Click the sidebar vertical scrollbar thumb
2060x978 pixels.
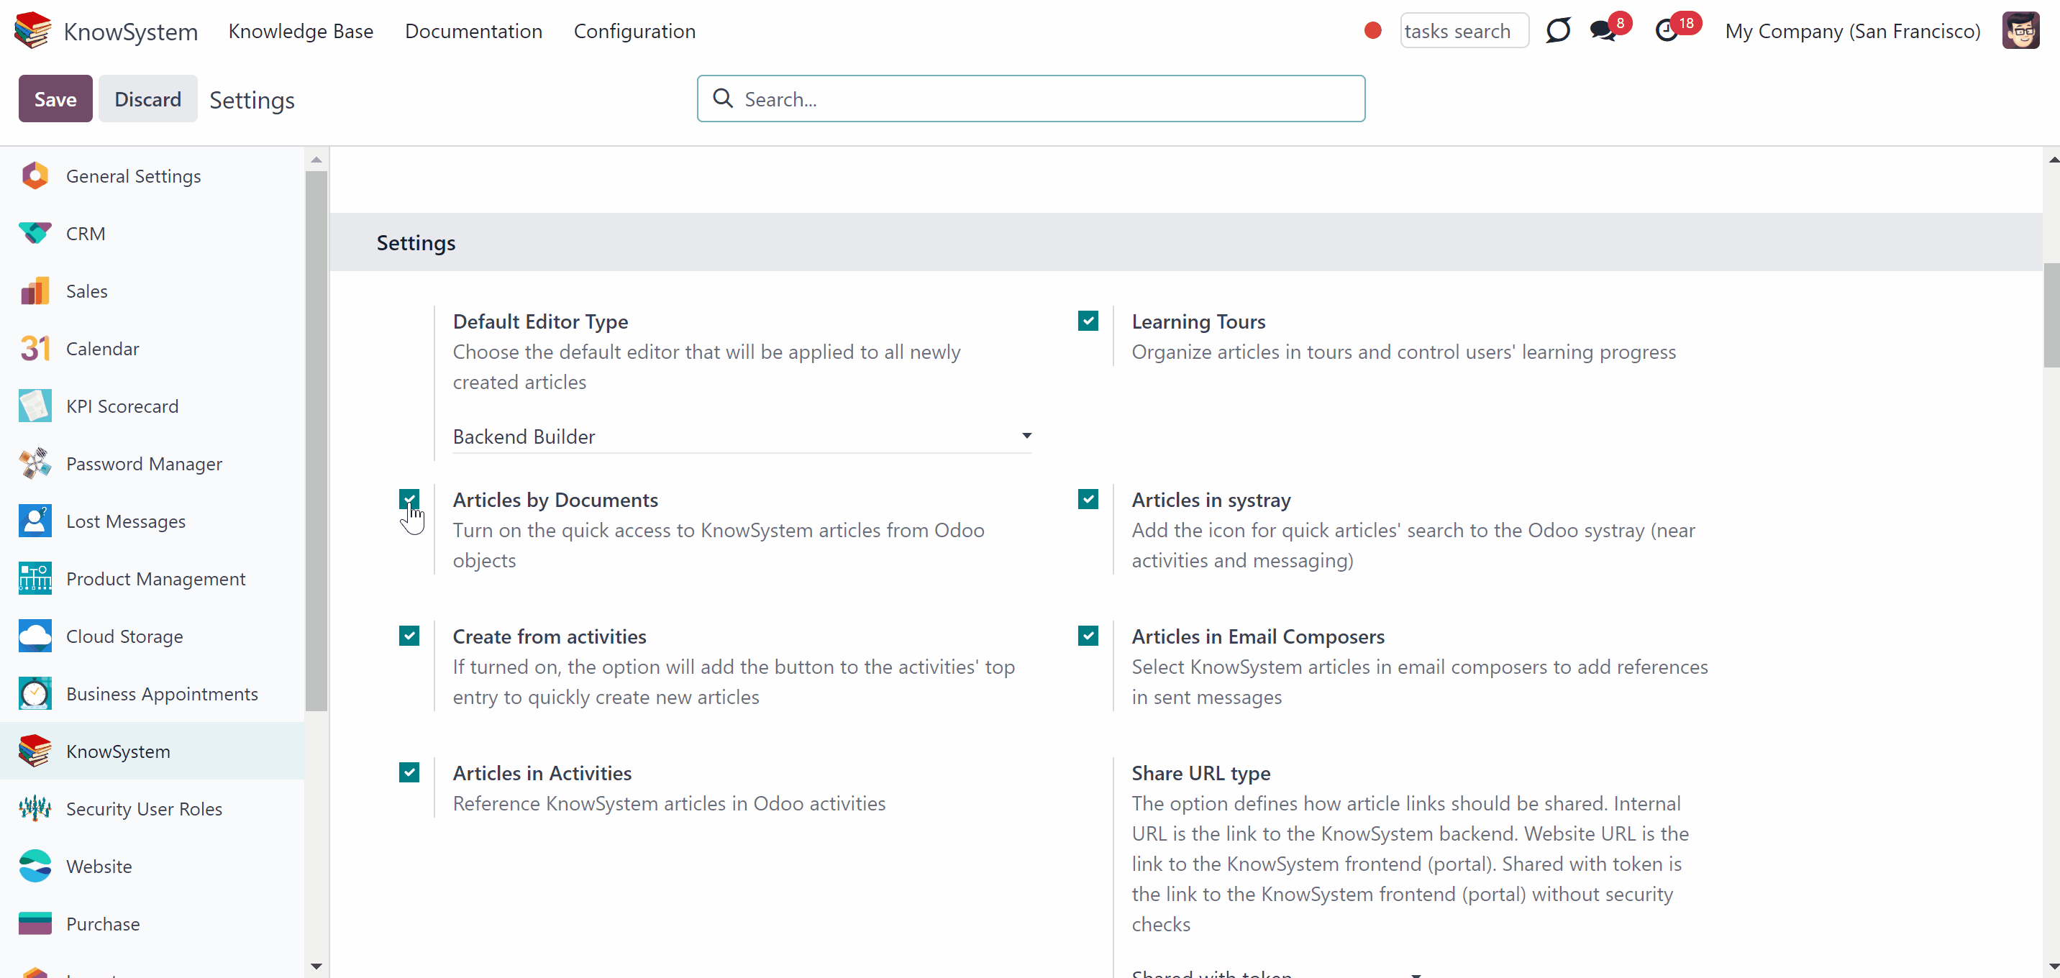pos(316,441)
